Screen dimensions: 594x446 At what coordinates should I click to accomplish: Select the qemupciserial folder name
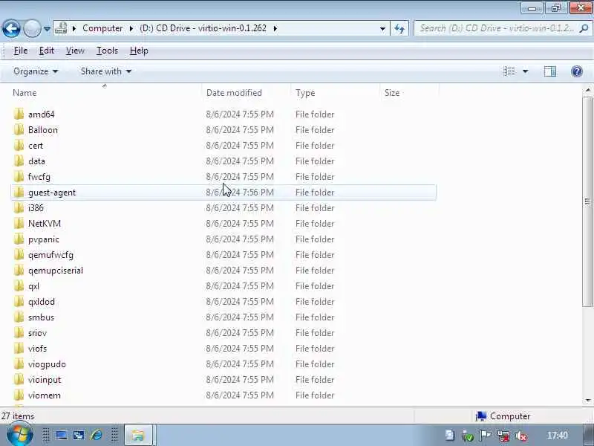coord(55,271)
